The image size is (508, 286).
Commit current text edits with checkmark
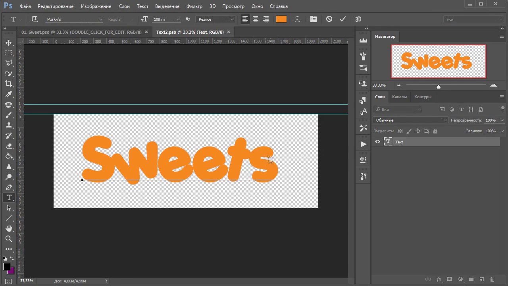point(343,19)
